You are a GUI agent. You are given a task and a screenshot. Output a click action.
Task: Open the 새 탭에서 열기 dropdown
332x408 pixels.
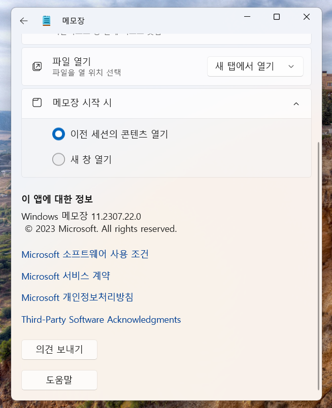255,66
